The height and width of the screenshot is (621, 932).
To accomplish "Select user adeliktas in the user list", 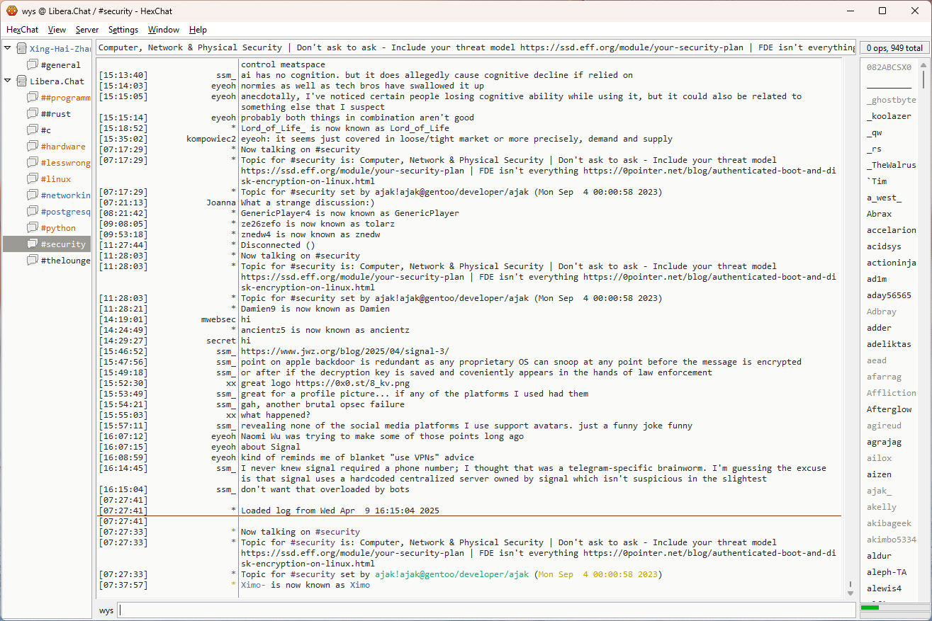I will tap(889, 344).
